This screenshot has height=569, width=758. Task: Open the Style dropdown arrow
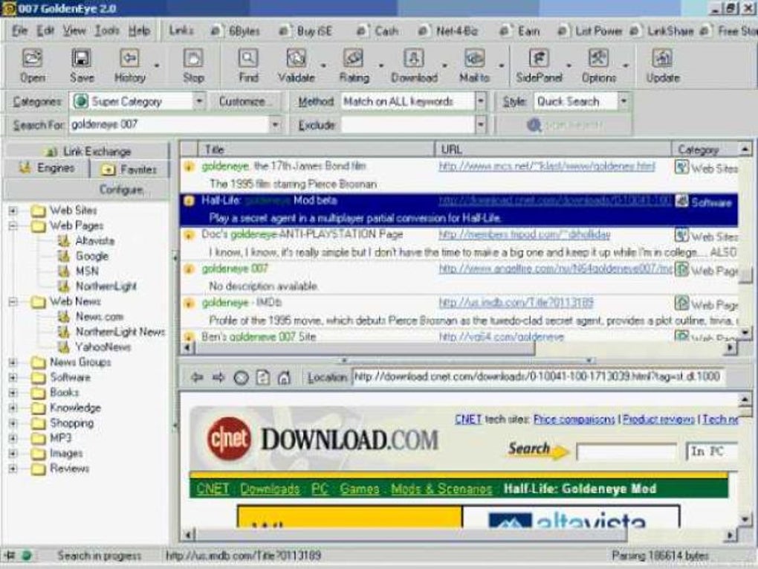(x=623, y=101)
